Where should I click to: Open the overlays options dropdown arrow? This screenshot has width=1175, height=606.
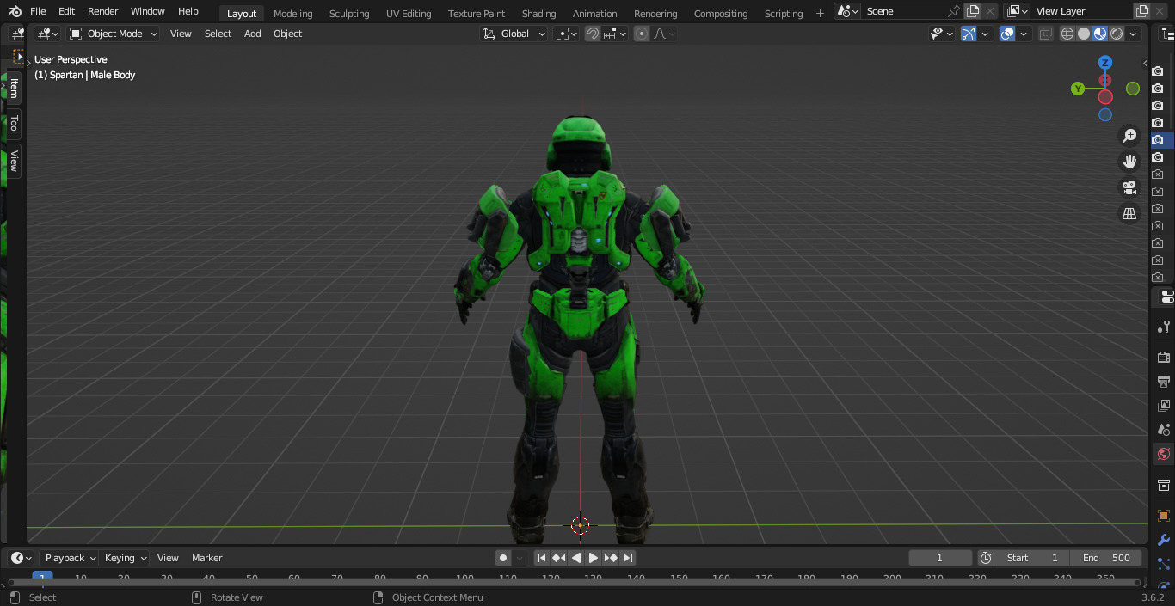click(x=1024, y=34)
